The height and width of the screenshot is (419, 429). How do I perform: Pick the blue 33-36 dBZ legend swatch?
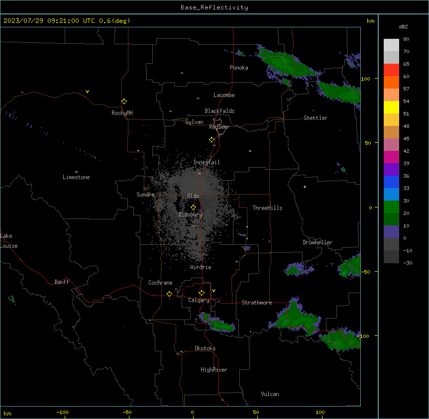[391, 182]
